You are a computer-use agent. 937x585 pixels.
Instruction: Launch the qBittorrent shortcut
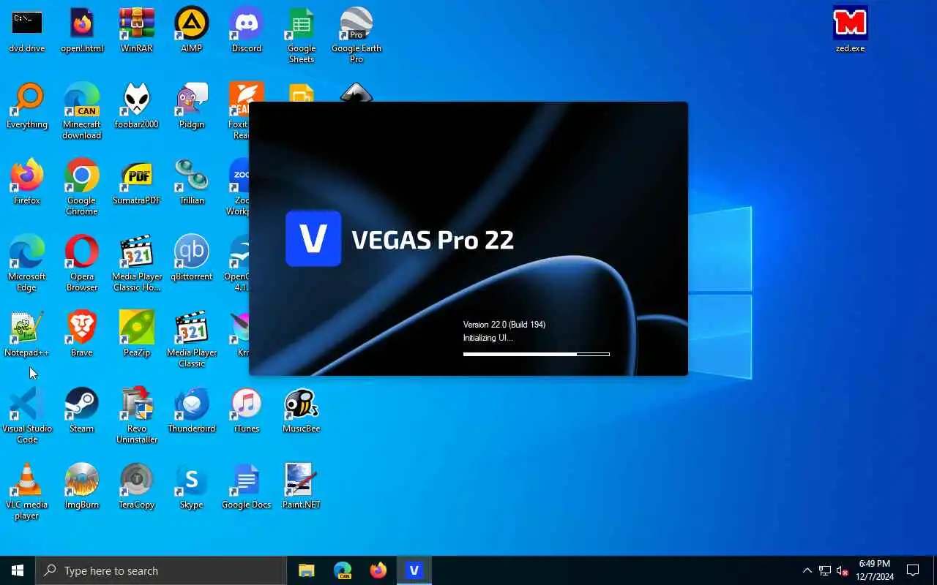point(192,258)
